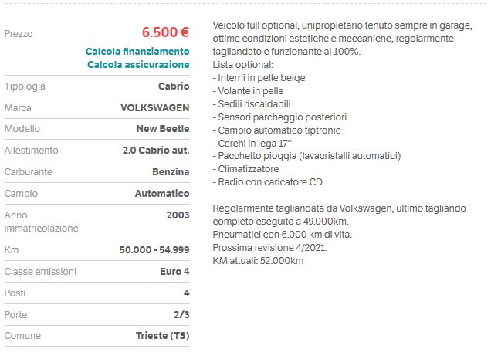The image size is (491, 359).
Task: Click the 2003 registration year value
Action: click(x=178, y=215)
